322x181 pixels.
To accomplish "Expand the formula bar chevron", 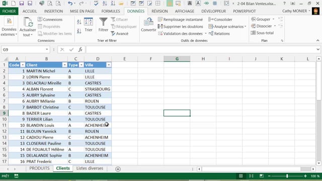I will click(318, 49).
